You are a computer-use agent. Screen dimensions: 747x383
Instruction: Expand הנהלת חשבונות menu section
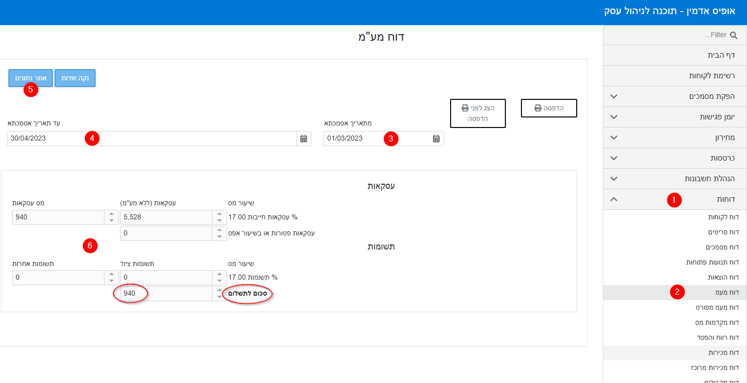click(x=675, y=179)
